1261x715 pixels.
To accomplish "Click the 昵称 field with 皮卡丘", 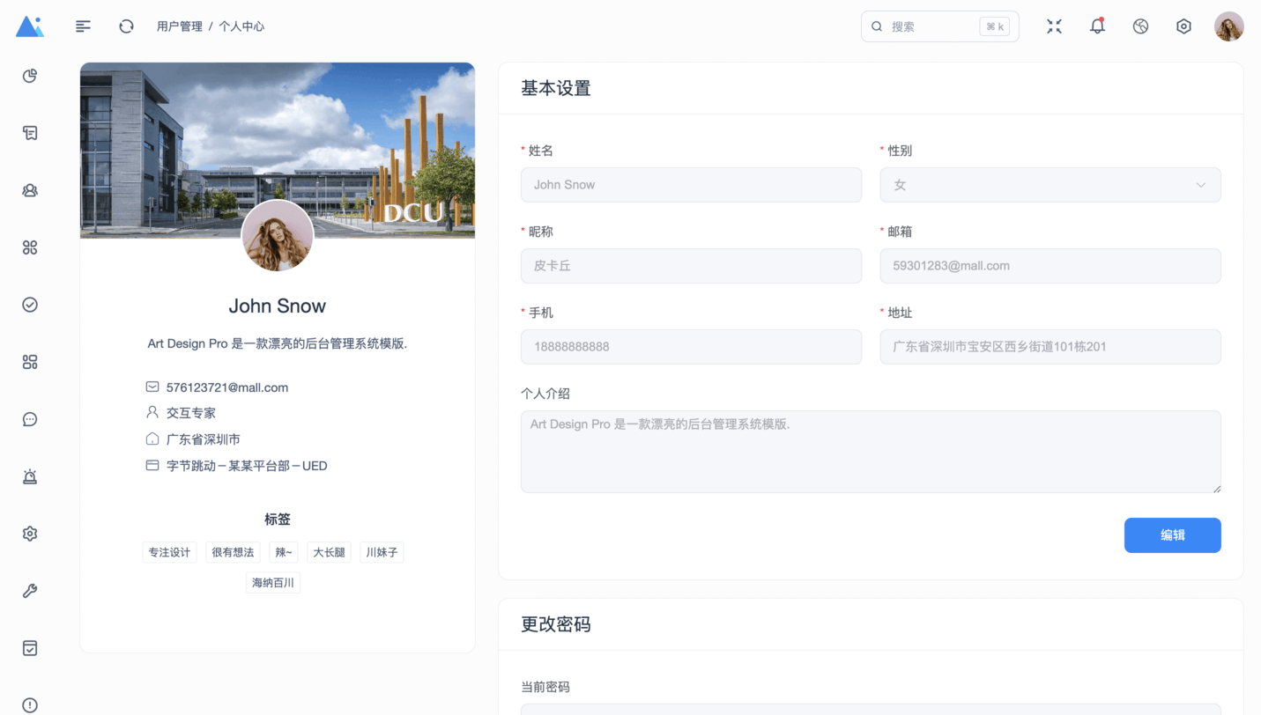I will click(x=691, y=266).
